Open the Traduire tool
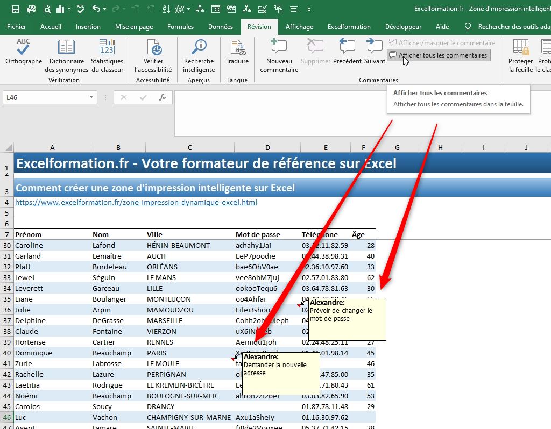The image size is (551, 429). tap(237, 55)
